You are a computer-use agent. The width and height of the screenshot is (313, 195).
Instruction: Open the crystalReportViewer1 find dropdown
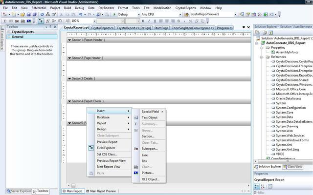click(x=235, y=15)
